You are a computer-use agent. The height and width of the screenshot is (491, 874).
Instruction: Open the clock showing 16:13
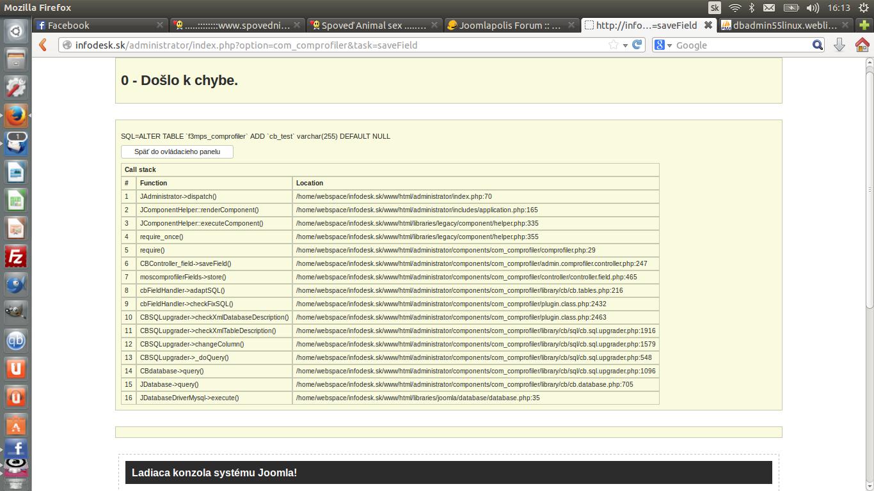point(839,8)
